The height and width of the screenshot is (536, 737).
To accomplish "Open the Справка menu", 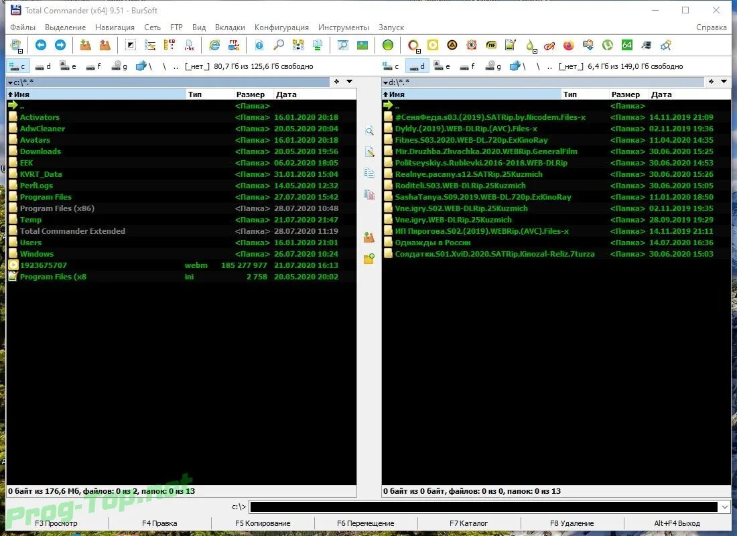I will click(711, 27).
